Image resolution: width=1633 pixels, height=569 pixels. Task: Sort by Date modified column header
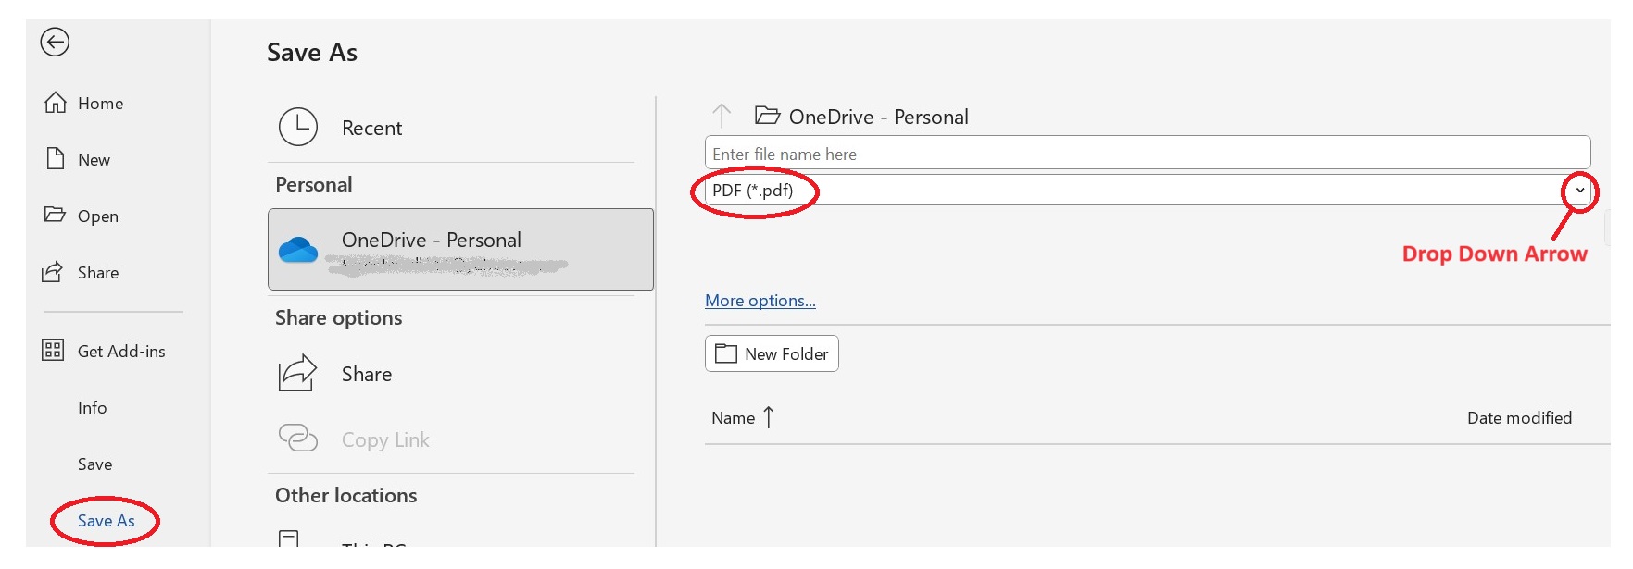1519,418
